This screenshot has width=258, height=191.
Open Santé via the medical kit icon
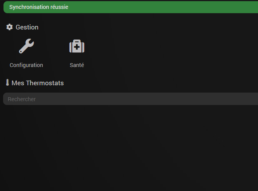(77, 46)
